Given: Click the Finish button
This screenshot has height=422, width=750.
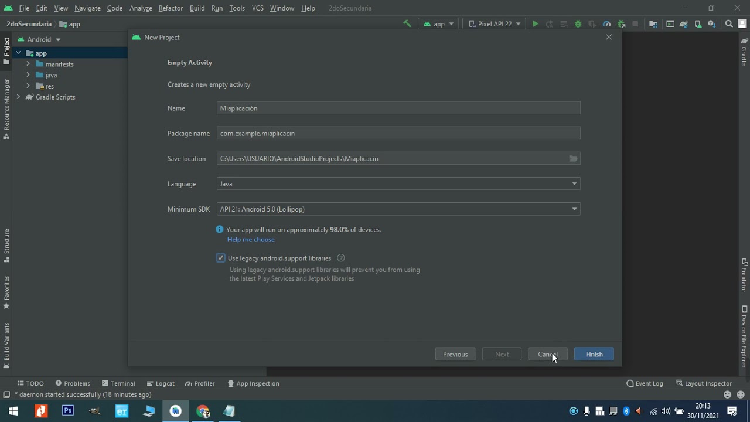Looking at the screenshot, I should pyautogui.click(x=594, y=354).
